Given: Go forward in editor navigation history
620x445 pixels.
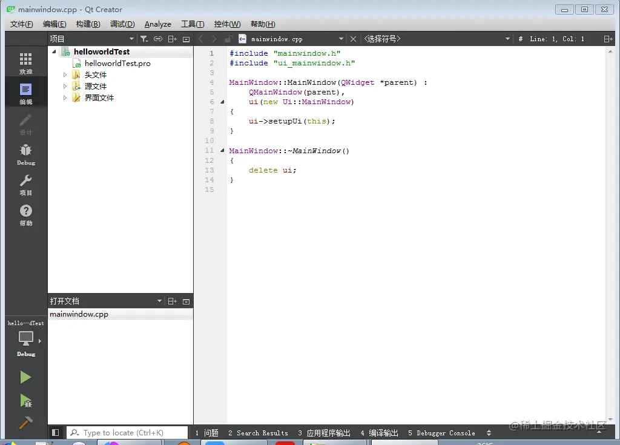Looking at the screenshot, I should pos(214,39).
